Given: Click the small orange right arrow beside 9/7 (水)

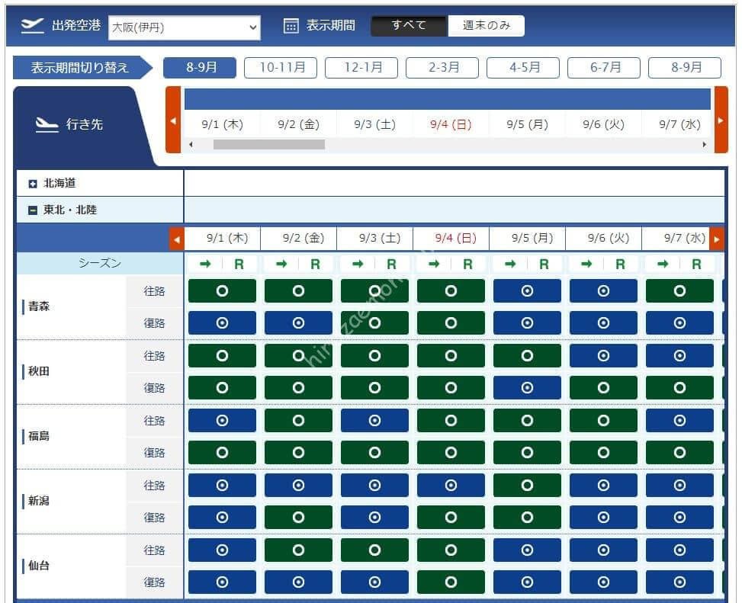Looking at the screenshot, I should (x=717, y=239).
